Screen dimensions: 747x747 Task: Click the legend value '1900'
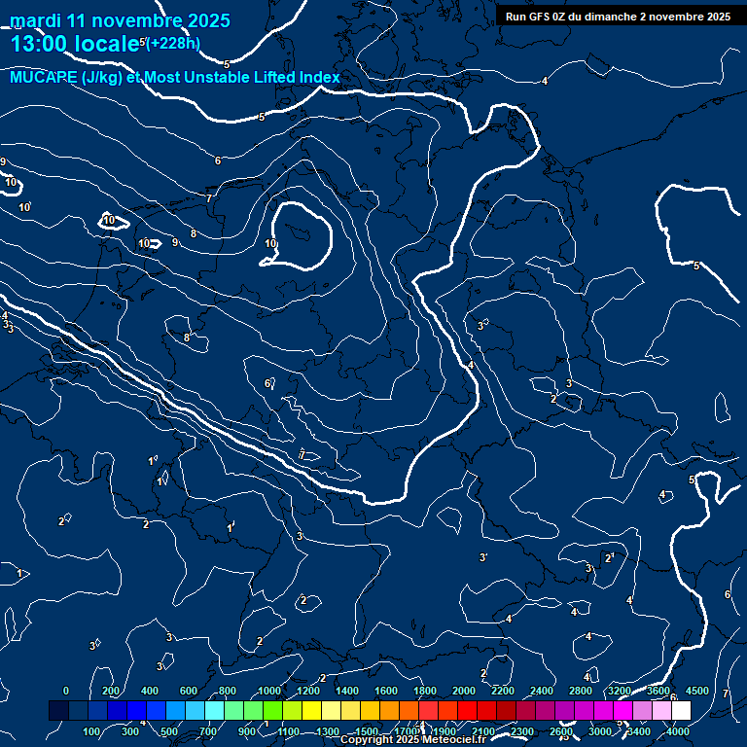click(x=445, y=731)
